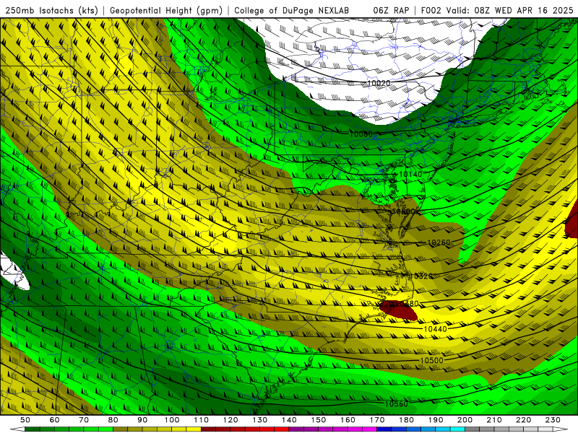
Task: Click the 200 value on the color scale
Action: [x=465, y=420]
